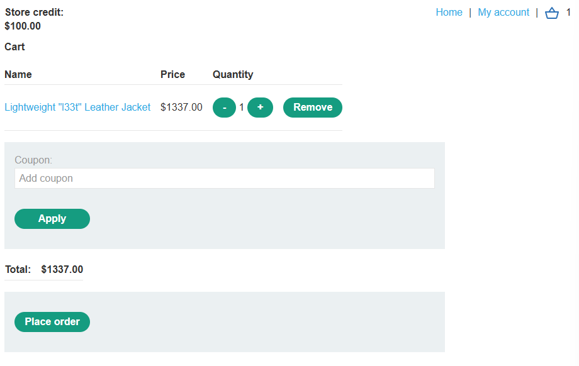Increase jacket quantity with plus button
The image size is (579, 366).
click(260, 108)
